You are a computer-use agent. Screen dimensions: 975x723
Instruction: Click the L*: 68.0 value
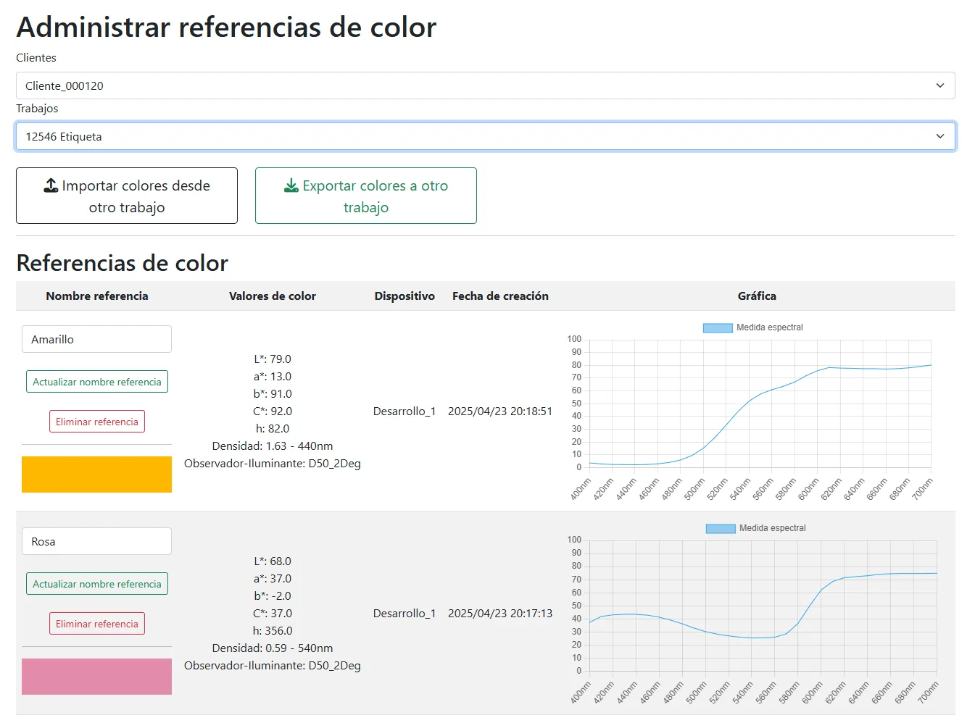point(273,561)
